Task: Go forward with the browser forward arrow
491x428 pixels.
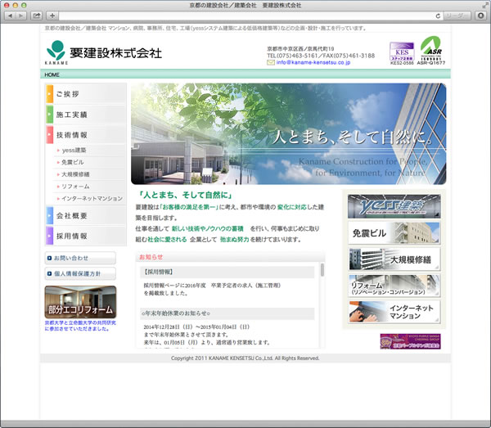Action: coord(20,16)
